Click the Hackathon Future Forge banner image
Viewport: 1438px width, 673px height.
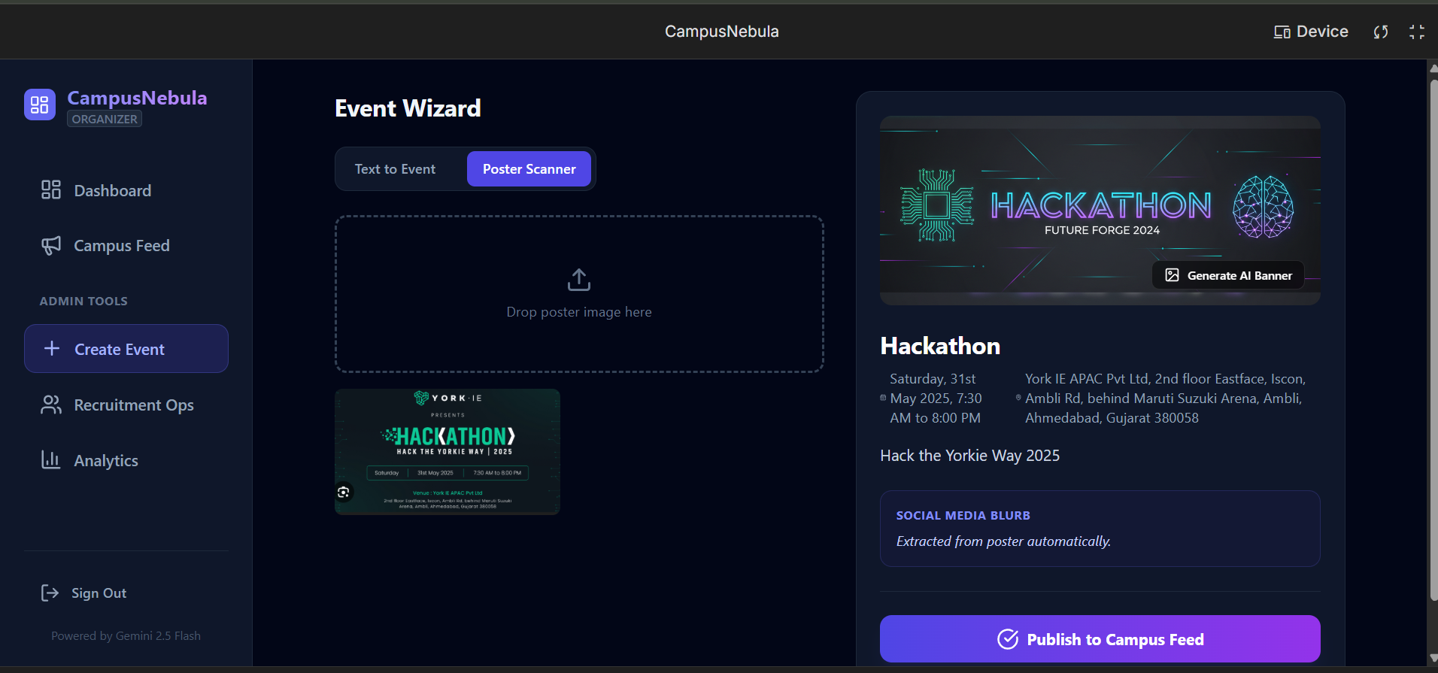(1100, 211)
